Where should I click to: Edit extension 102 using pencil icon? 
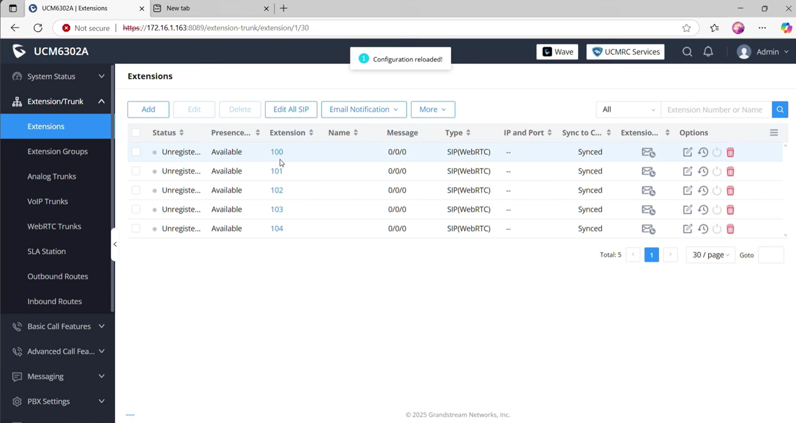point(687,190)
